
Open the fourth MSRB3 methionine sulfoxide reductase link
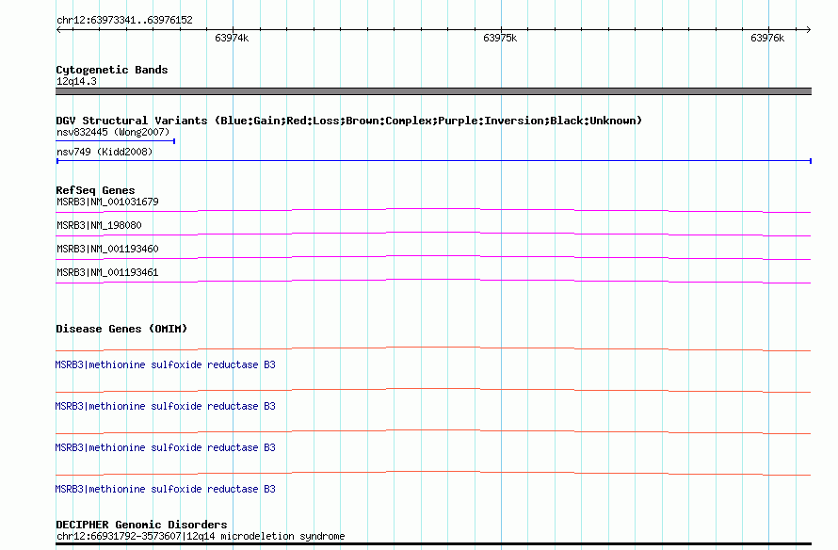click(x=165, y=489)
